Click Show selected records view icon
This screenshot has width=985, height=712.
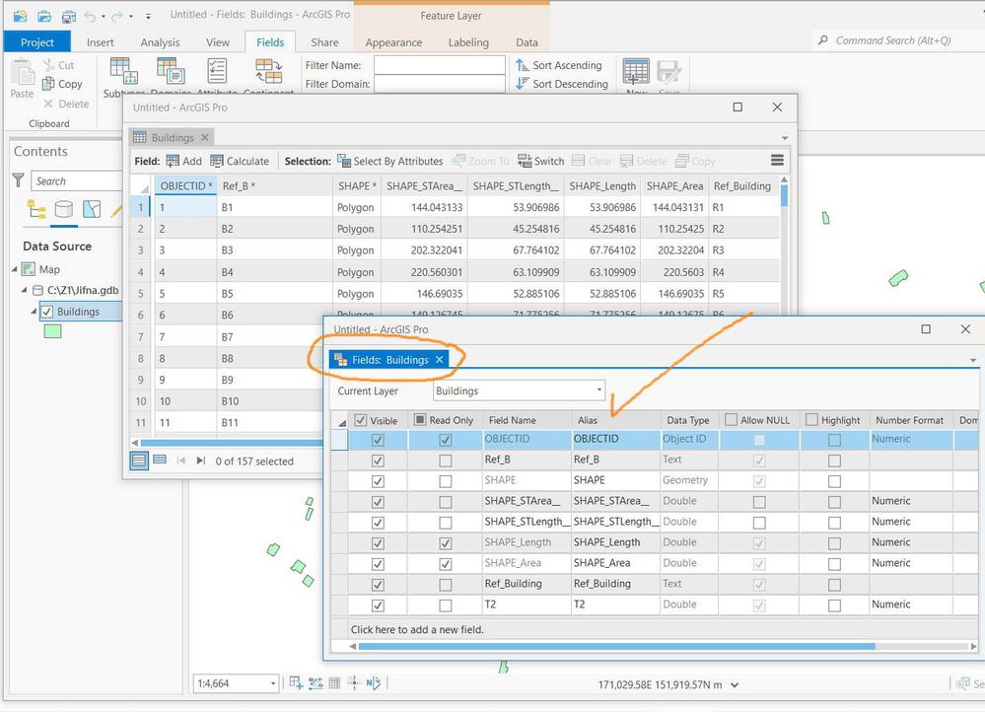160,460
